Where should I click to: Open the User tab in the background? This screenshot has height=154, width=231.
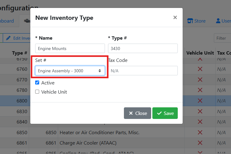pyautogui.click(x=223, y=21)
